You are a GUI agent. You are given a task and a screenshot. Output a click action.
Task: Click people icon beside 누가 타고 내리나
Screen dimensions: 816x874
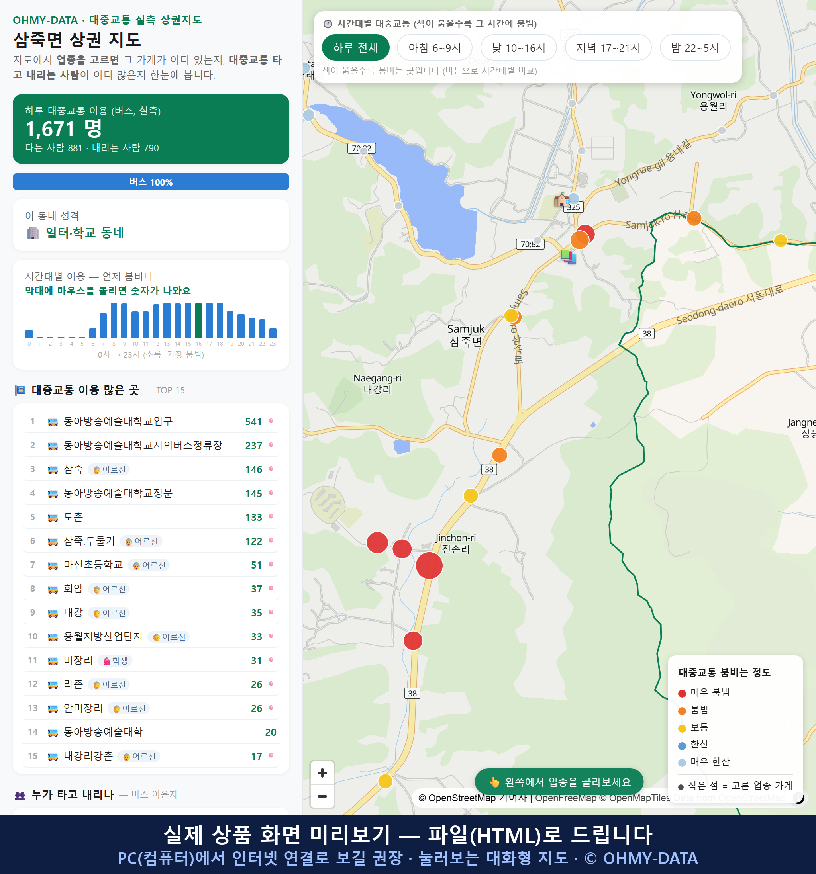[x=20, y=795]
